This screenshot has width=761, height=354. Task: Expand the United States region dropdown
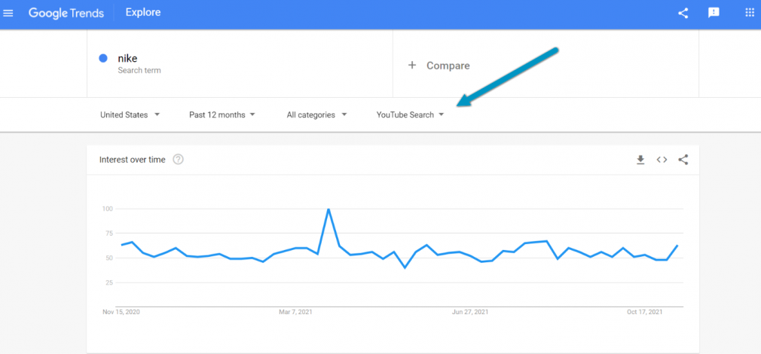coord(130,115)
